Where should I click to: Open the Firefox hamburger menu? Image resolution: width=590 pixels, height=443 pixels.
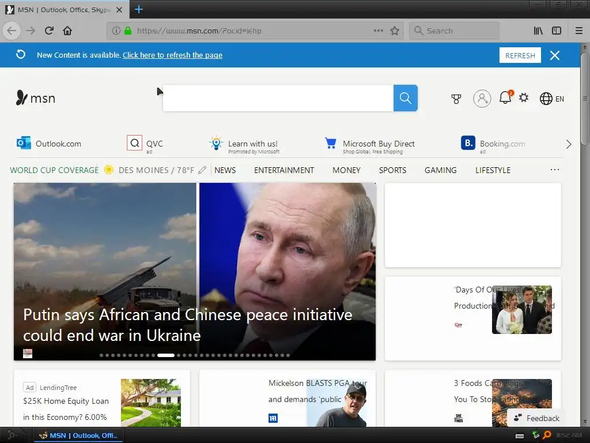(x=579, y=31)
